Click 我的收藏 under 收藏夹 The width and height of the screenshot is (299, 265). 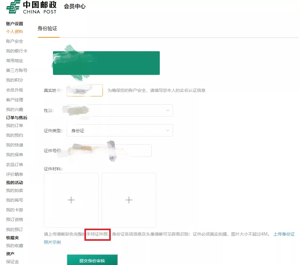[15, 246]
